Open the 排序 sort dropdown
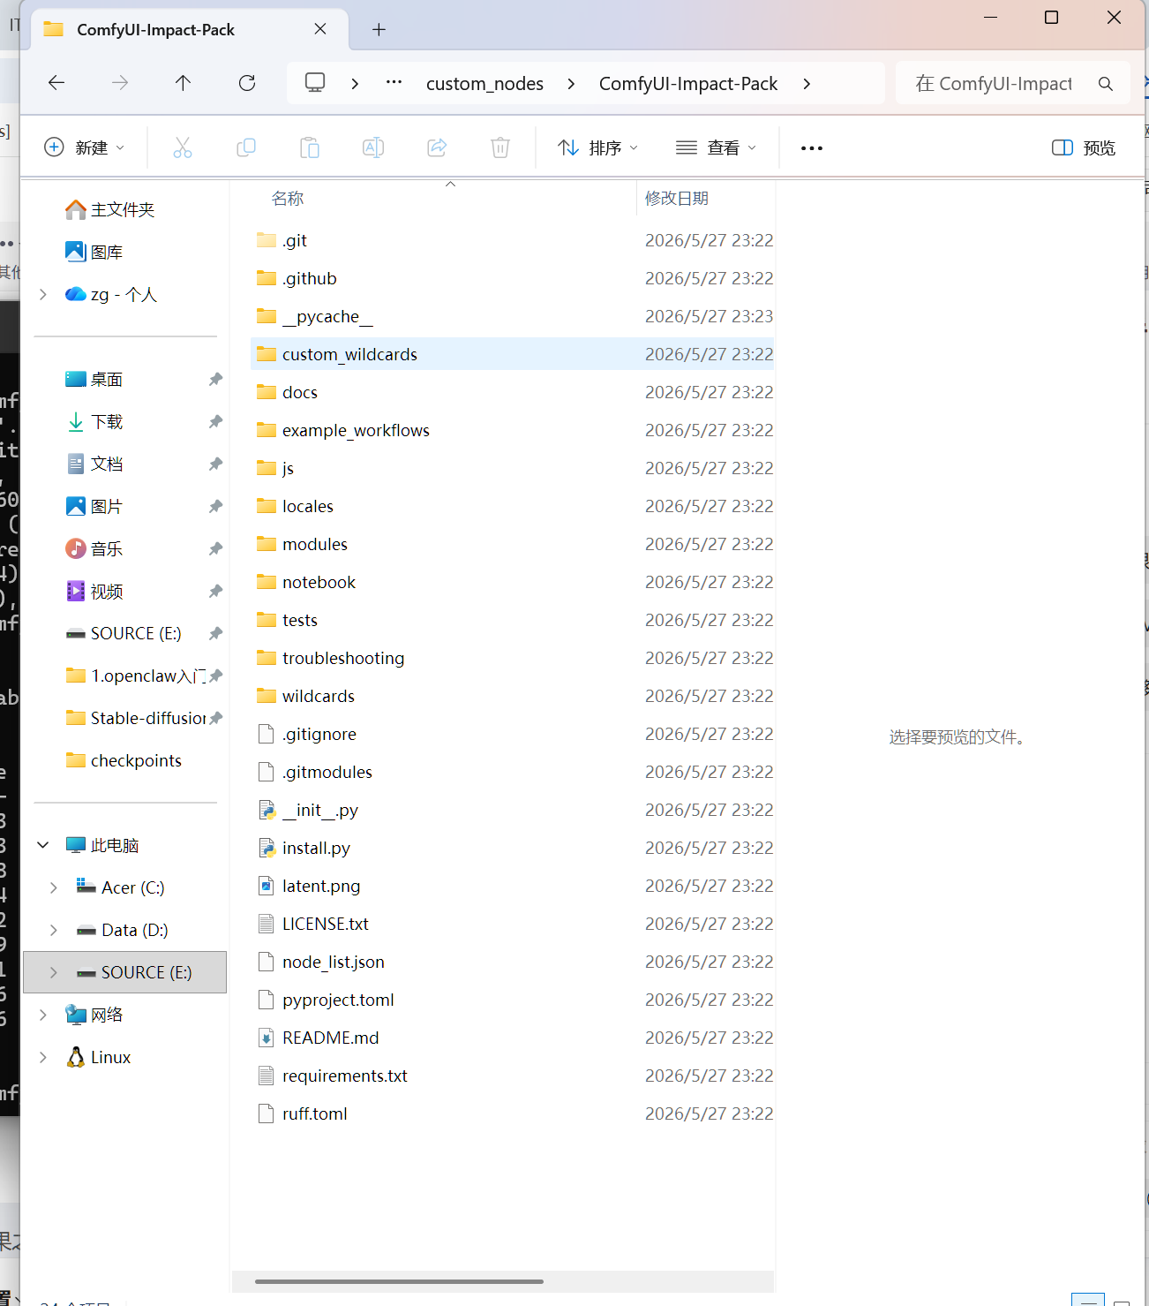1149x1306 pixels. [597, 147]
